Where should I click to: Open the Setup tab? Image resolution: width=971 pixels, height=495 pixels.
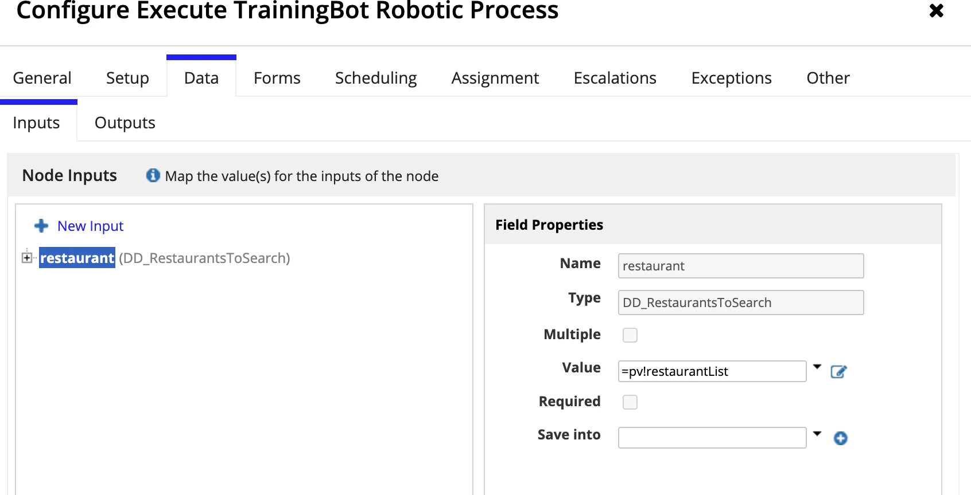[x=127, y=78]
